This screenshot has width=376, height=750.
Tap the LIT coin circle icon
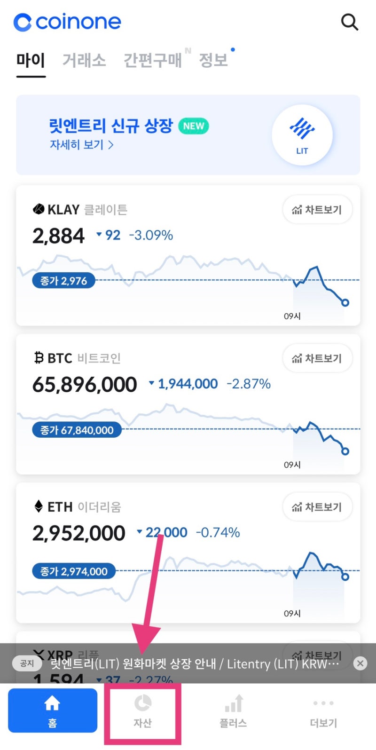(302, 135)
